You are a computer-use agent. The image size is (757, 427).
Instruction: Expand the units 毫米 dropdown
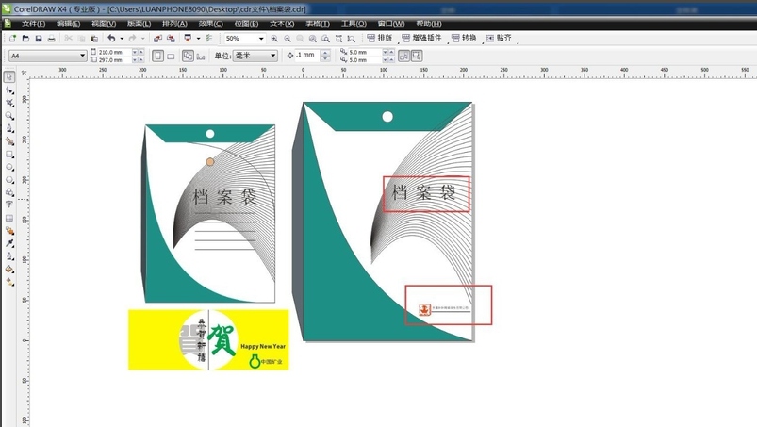click(273, 57)
